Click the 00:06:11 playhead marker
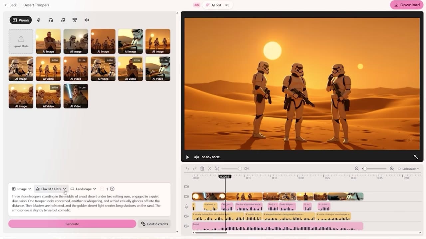 (x=225, y=177)
